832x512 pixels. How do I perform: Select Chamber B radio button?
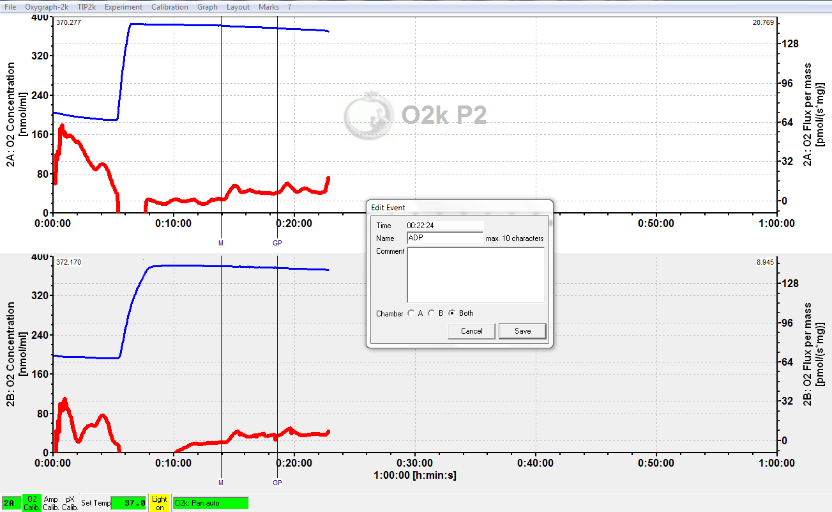(x=432, y=313)
